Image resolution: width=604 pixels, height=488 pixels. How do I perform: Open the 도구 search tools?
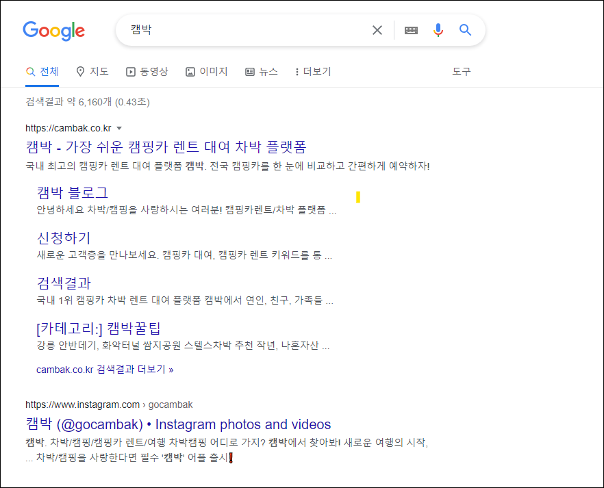tap(462, 72)
